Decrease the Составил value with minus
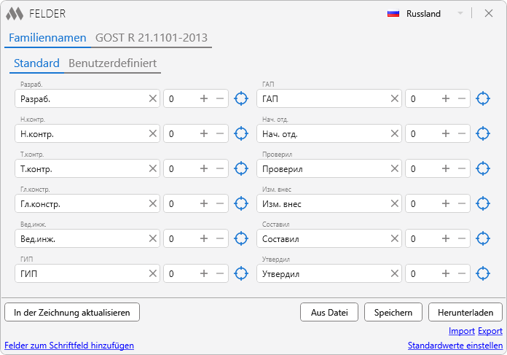The height and width of the screenshot is (355, 507). click(461, 238)
